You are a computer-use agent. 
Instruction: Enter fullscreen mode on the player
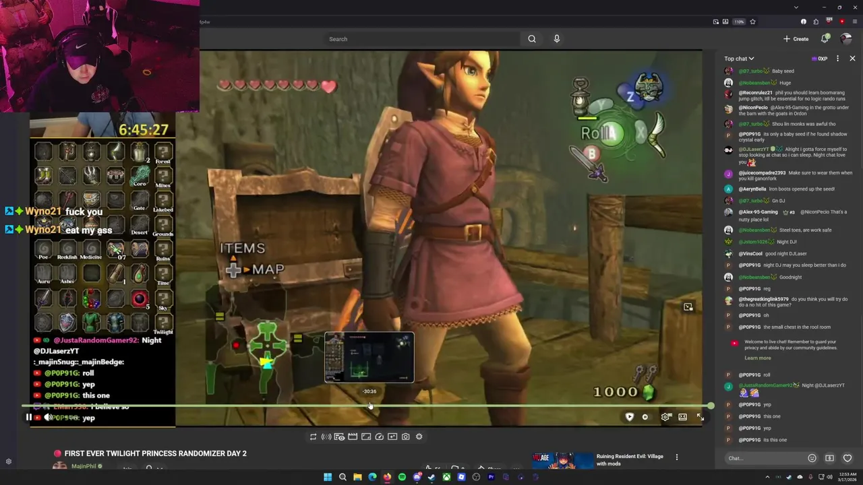pyautogui.click(x=701, y=417)
